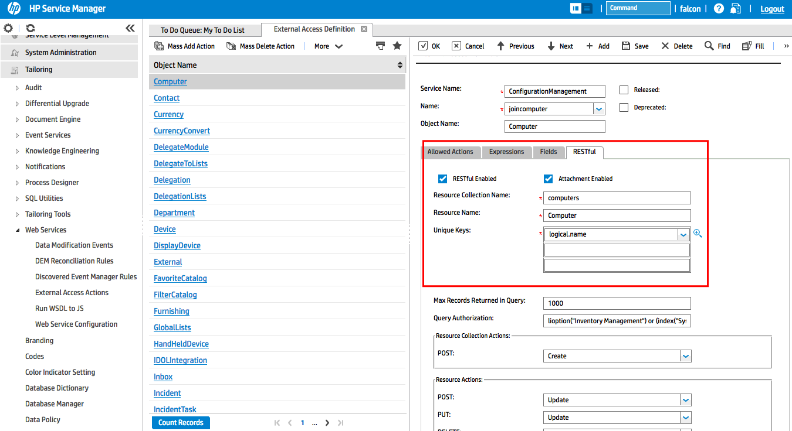Switch to the Allowed Actions tab
Viewport: 792px width, 431px height.
pyautogui.click(x=450, y=152)
